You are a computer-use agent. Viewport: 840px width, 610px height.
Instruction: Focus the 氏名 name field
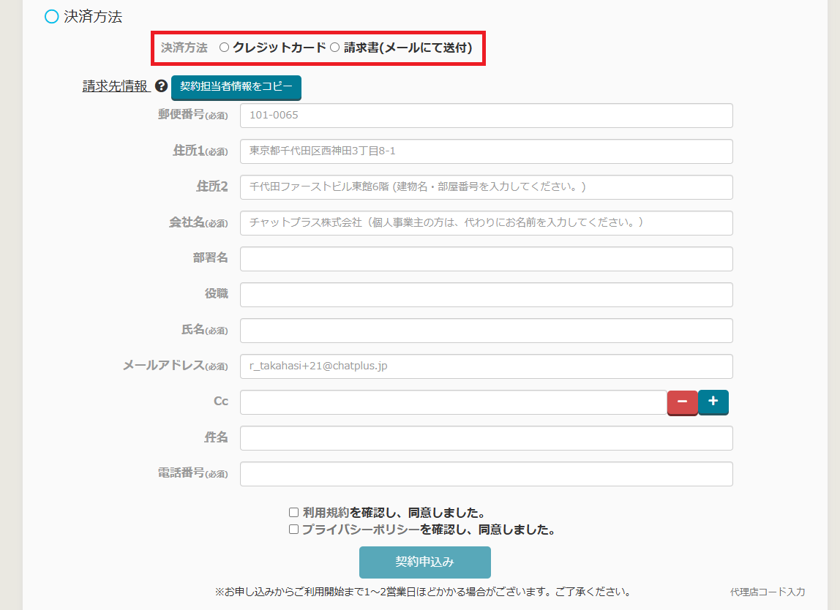tap(486, 331)
